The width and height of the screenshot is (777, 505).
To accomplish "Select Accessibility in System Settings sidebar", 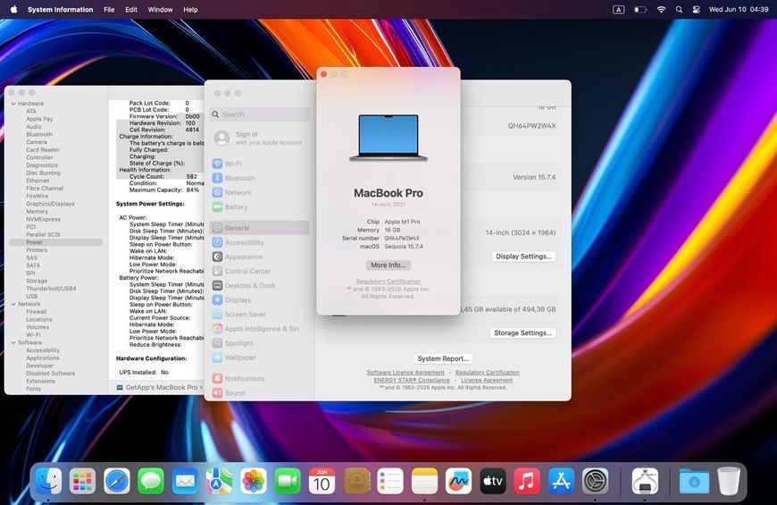I will [x=259, y=242].
